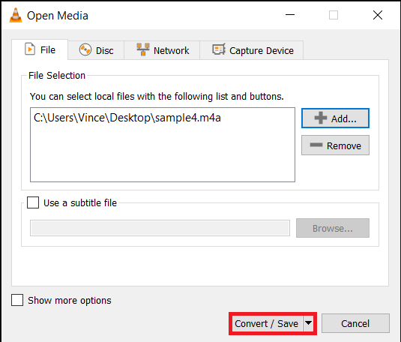Click the minus icon on the Remove button
This screenshot has width=401, height=342.
pos(316,145)
